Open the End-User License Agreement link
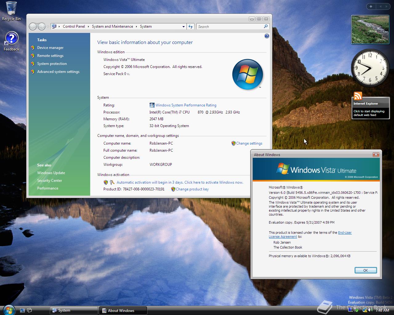Image resolution: width=394 pixels, height=315 pixels. coord(344,233)
